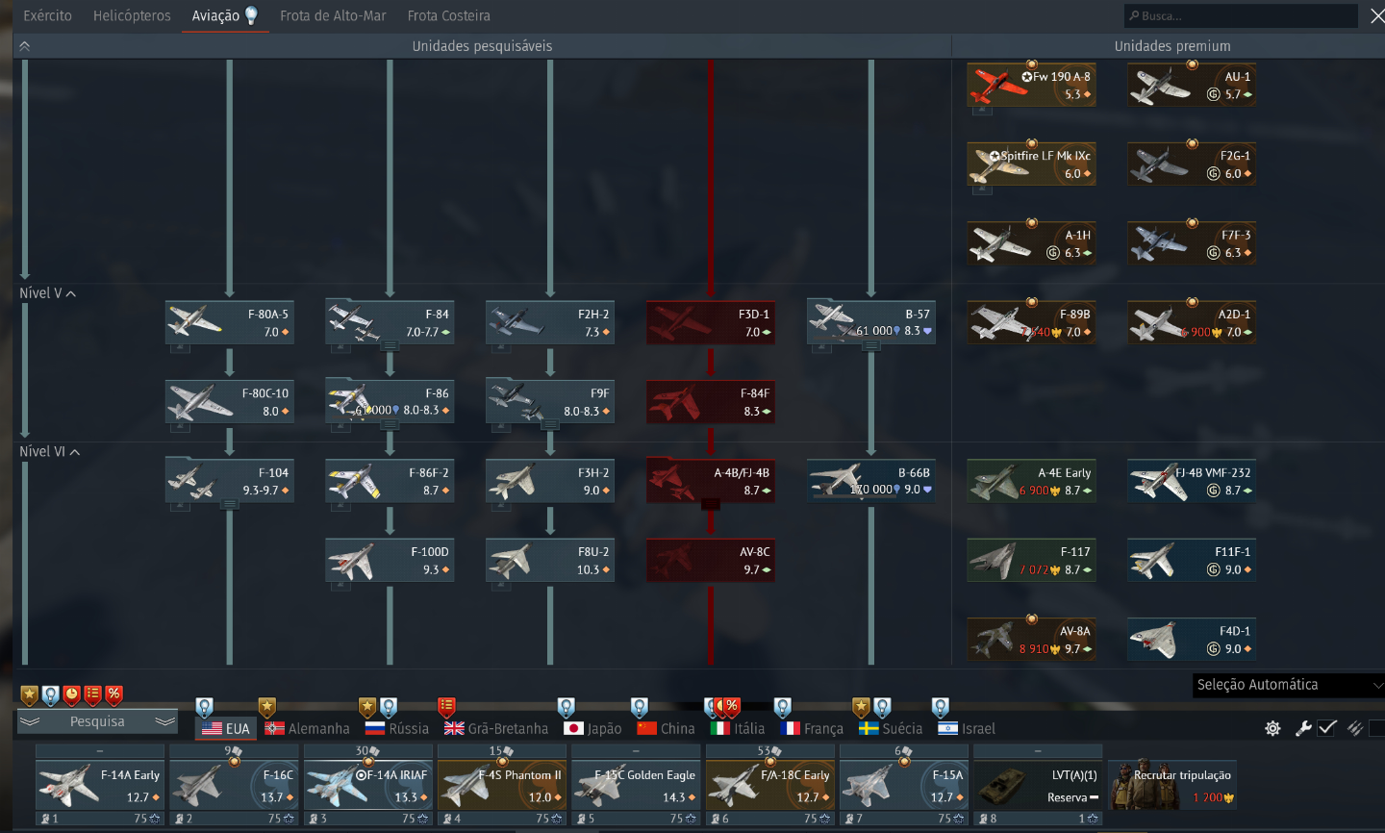Image resolution: width=1385 pixels, height=833 pixels.
Task: Select the Itália nation tab
Action: [x=738, y=728]
